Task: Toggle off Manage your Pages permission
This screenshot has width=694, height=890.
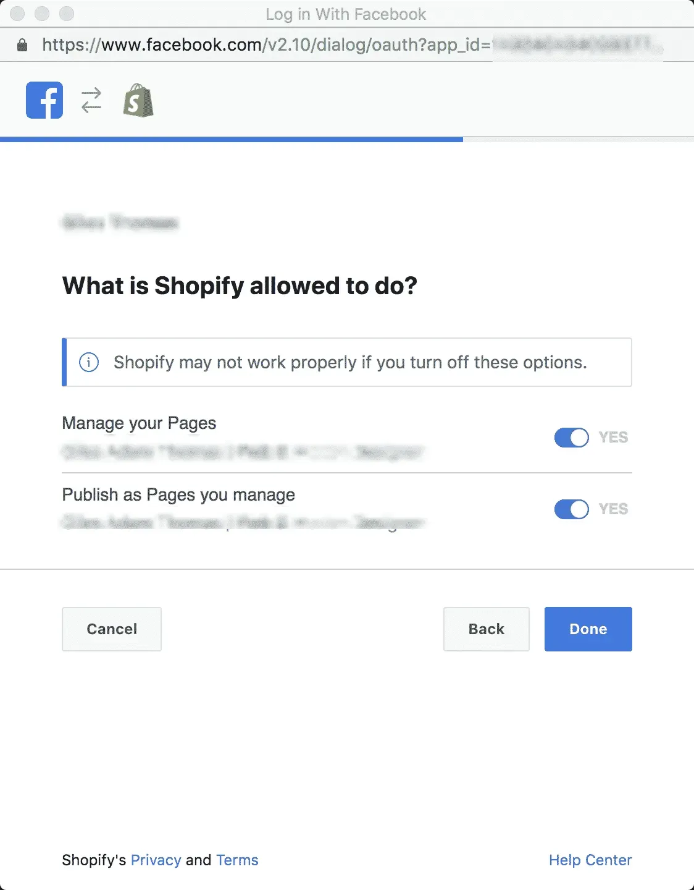Action: [571, 437]
